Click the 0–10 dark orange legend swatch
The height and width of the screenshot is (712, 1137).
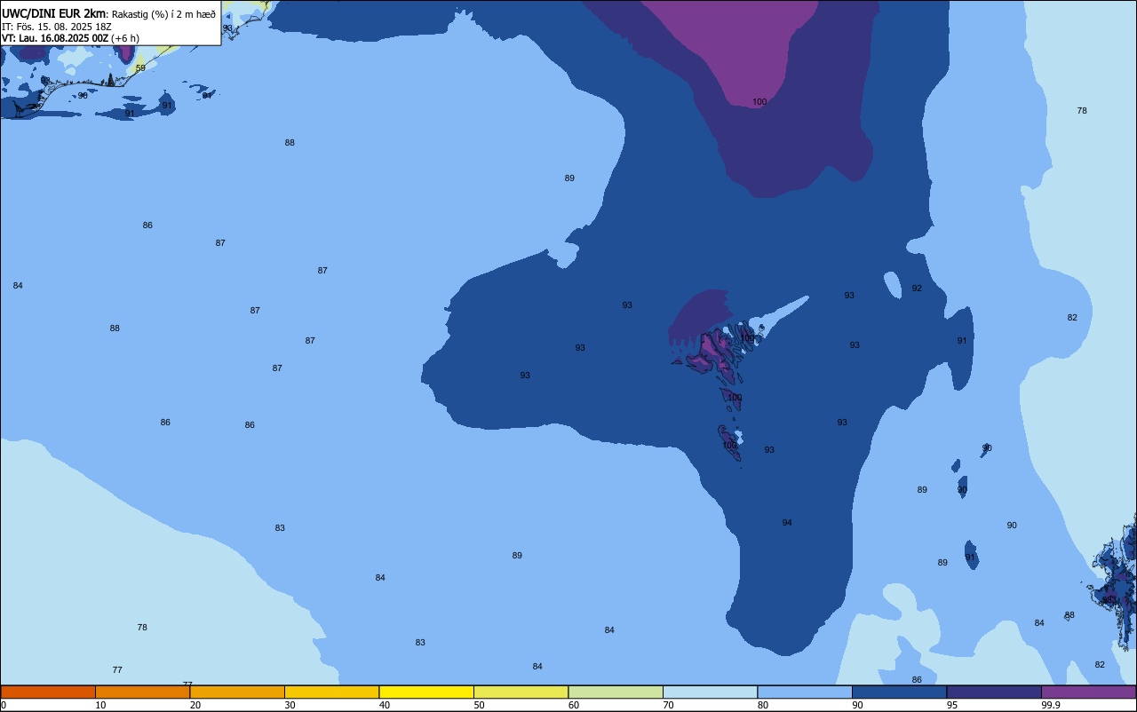(48, 692)
